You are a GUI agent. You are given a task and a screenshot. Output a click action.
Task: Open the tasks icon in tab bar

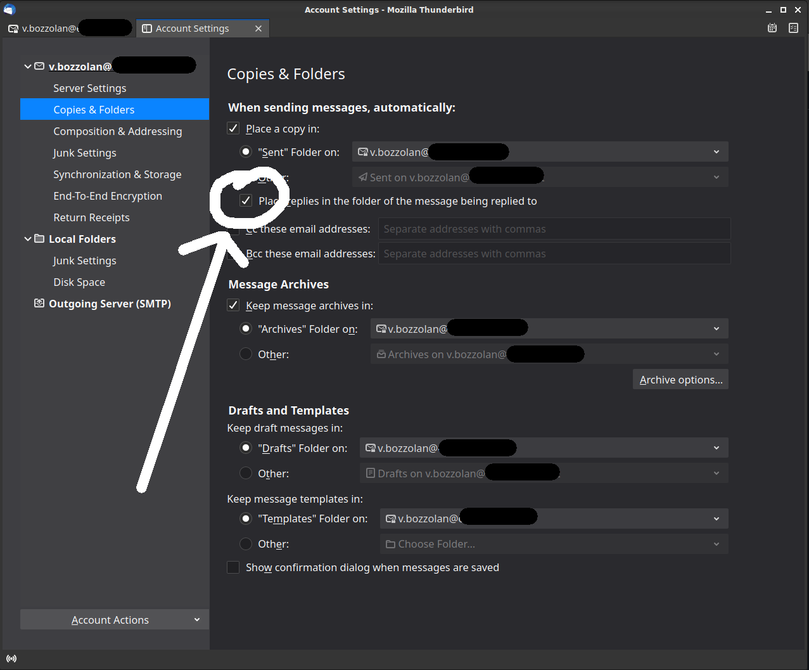point(793,28)
